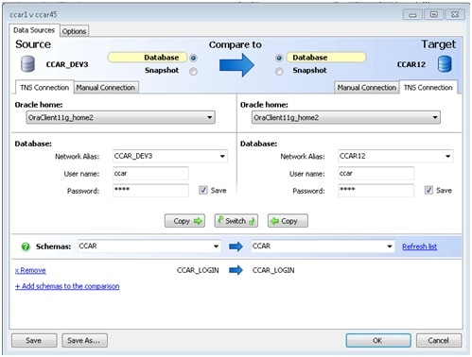Click the blue target database icon
The width and height of the screenshot is (472, 357).
pyautogui.click(x=445, y=64)
